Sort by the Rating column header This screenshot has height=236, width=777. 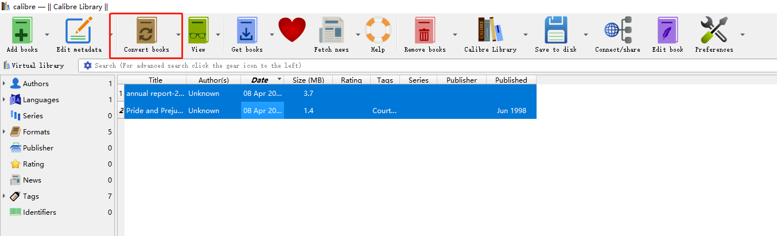[x=351, y=80]
